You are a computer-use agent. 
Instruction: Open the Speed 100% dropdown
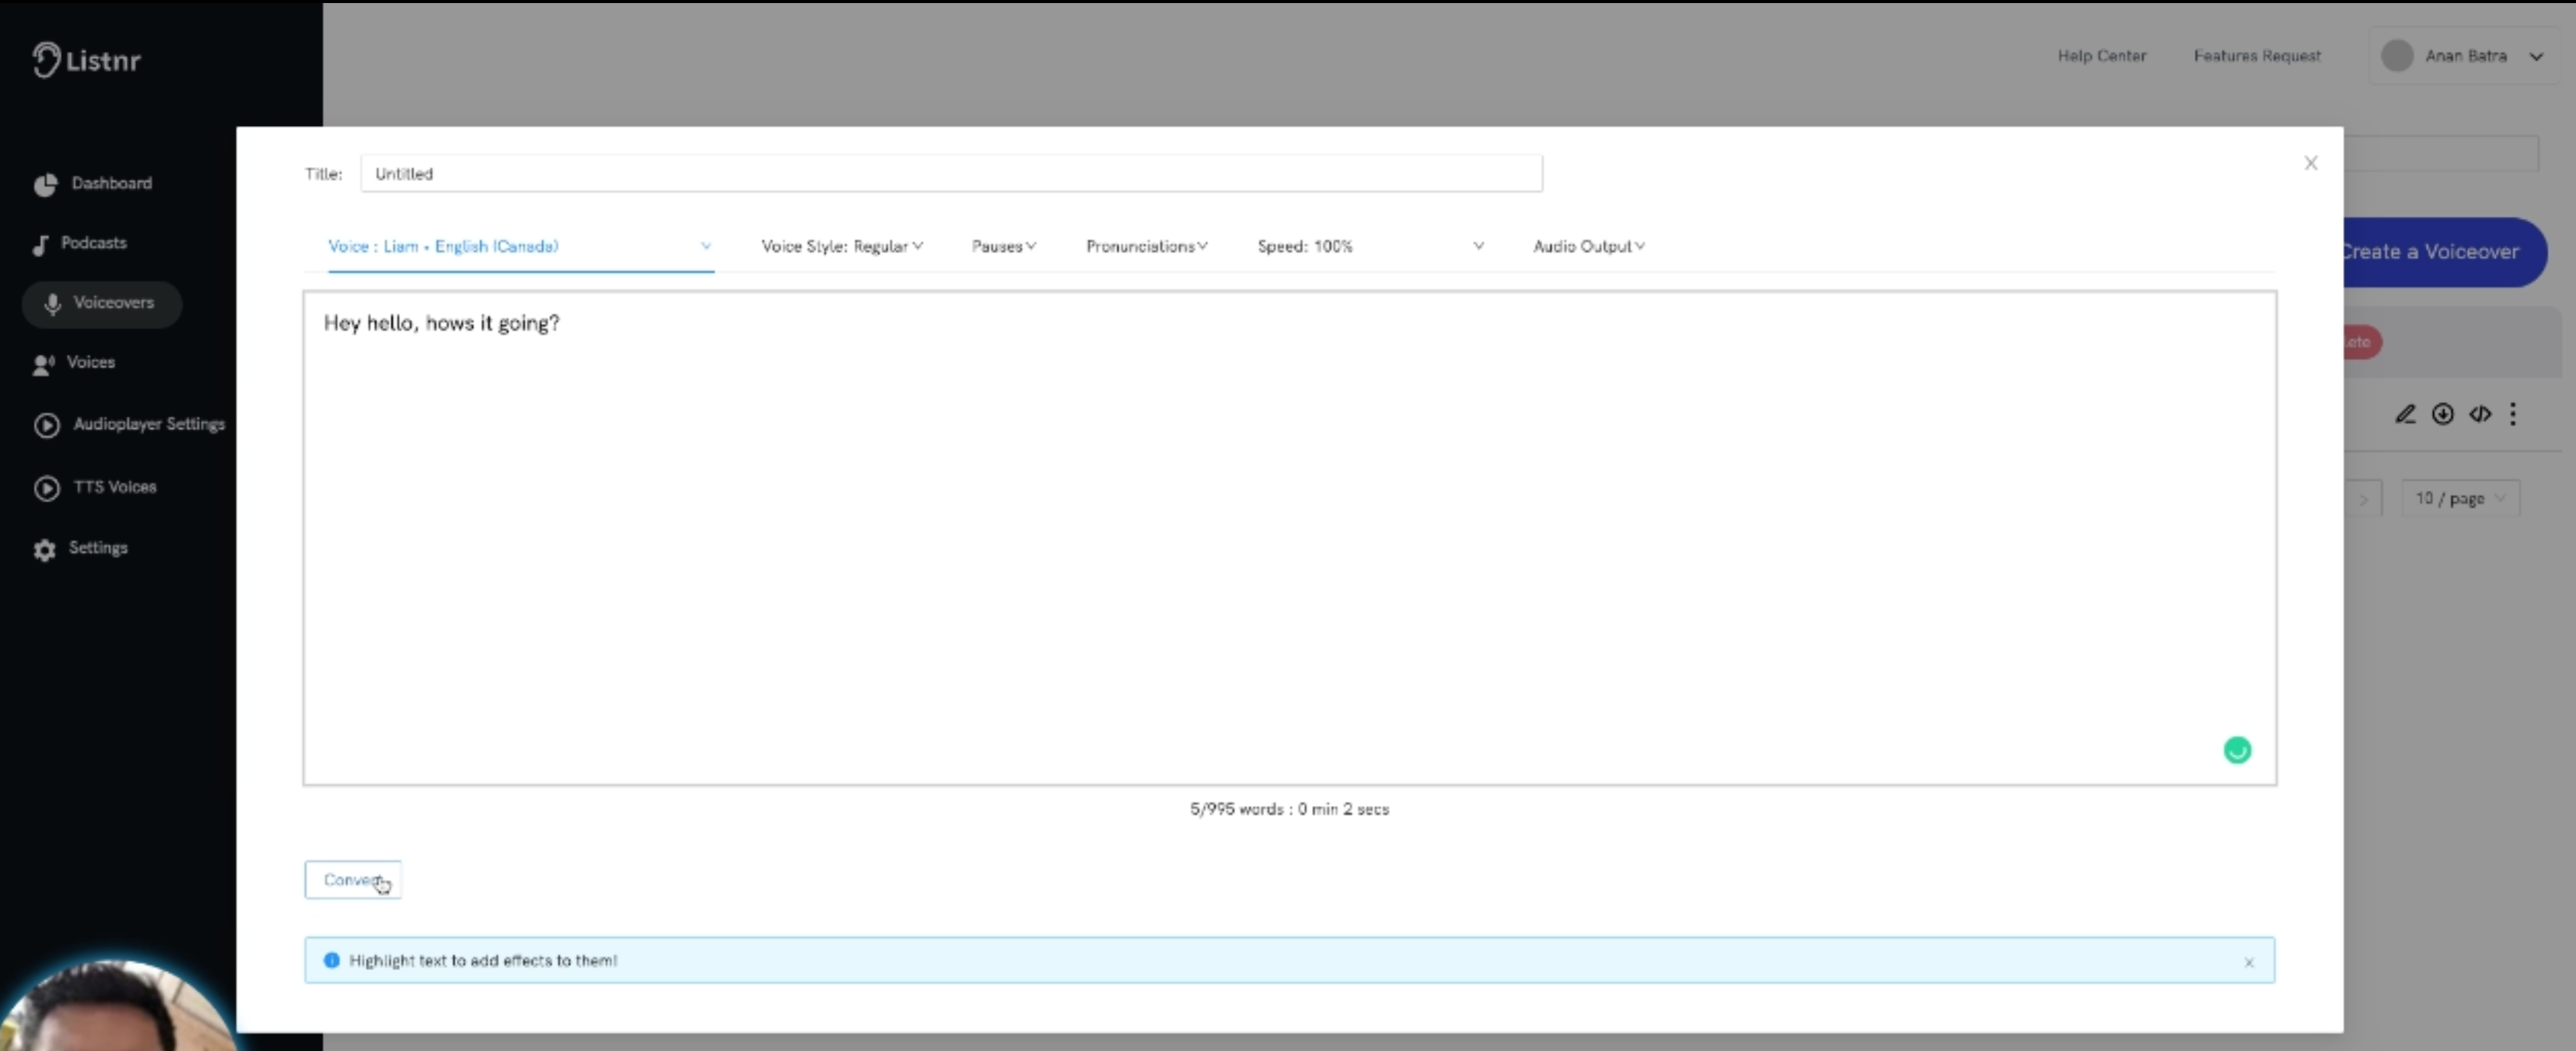click(1370, 247)
